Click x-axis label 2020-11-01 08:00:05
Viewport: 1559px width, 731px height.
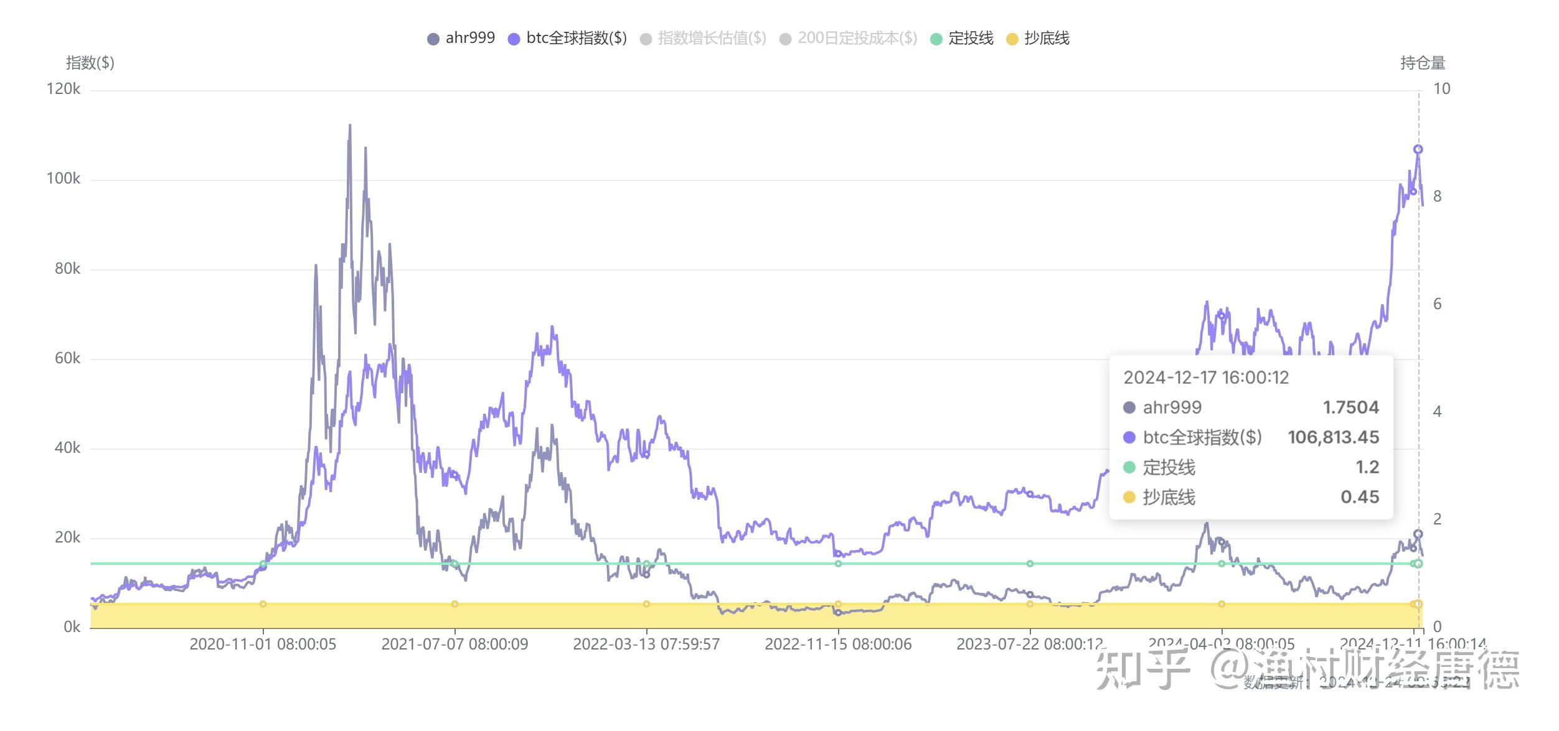[263, 644]
